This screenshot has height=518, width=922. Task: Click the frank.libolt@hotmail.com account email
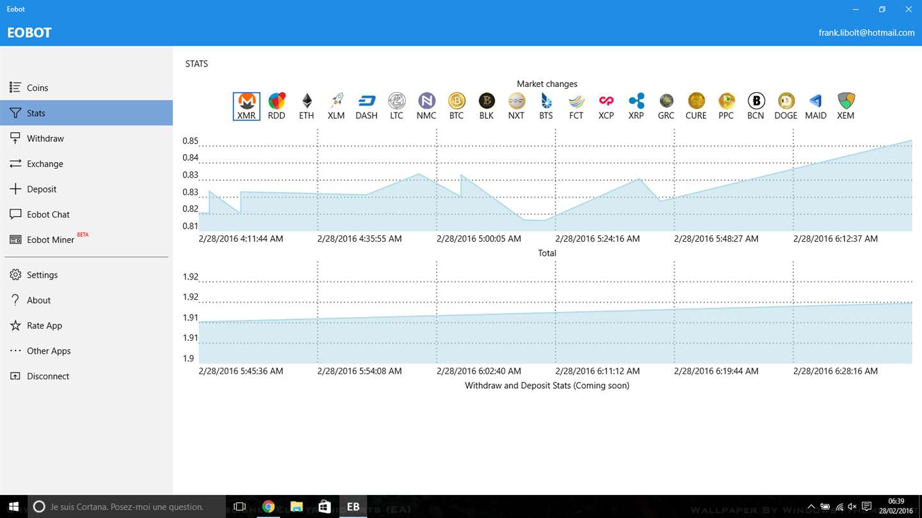(866, 33)
